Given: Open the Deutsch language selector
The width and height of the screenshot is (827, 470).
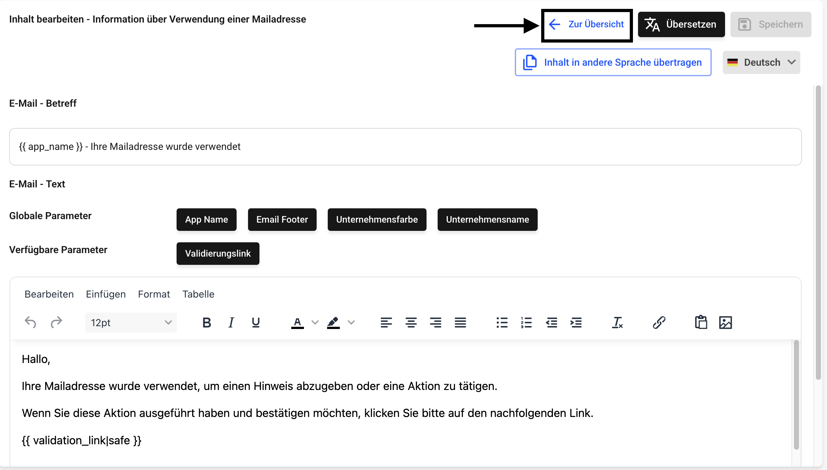Looking at the screenshot, I should pos(761,62).
